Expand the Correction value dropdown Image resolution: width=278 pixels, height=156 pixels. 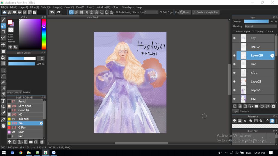tap(157, 12)
